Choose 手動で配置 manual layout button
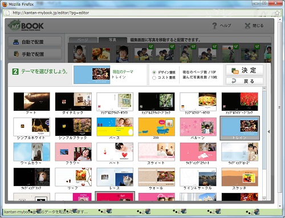 pyautogui.click(x=35, y=54)
